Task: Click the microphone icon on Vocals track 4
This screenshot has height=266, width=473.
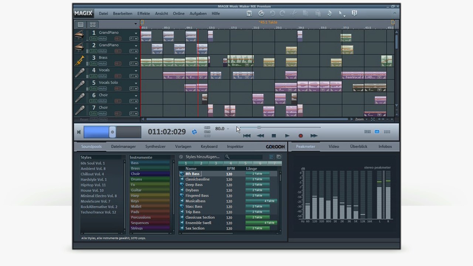Action: [79, 73]
